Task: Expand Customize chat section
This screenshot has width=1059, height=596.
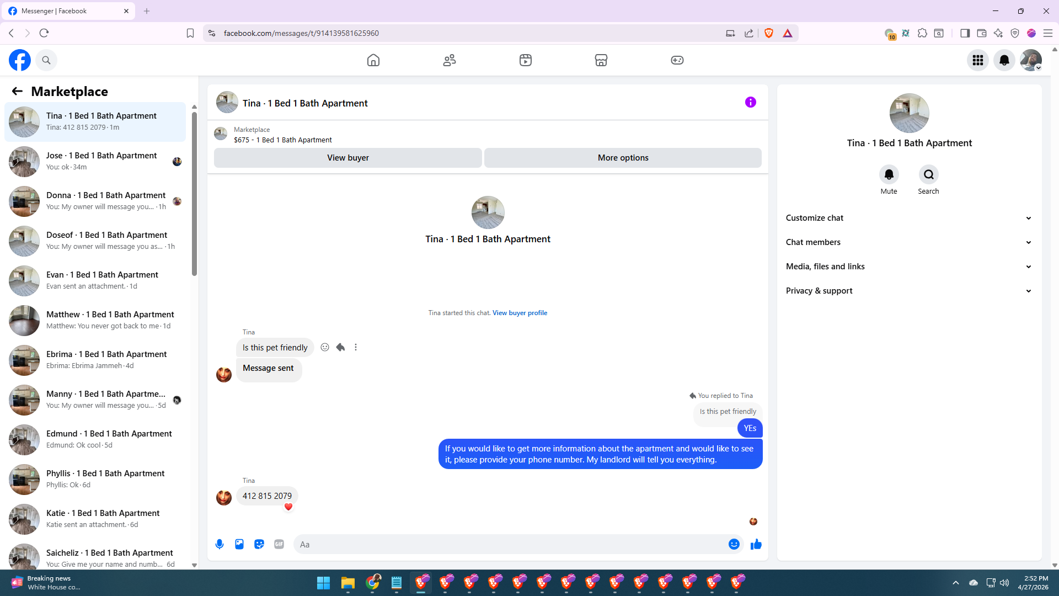Action: pos(909,218)
